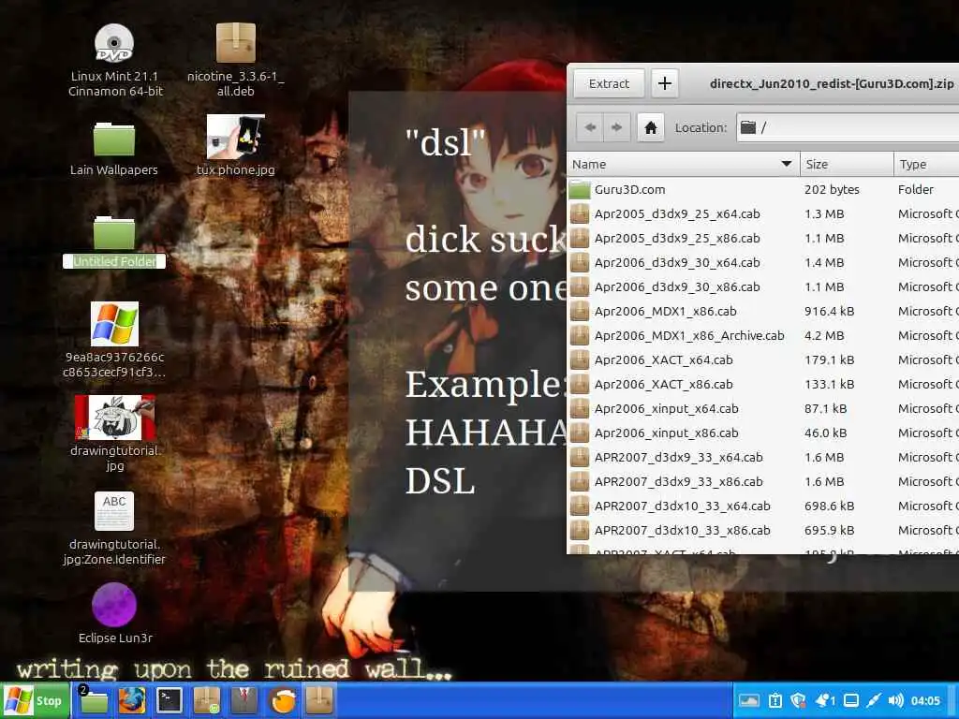This screenshot has width=959, height=719.
Task: Select Lain Wallpapers folder on desktop
Action: tap(114, 139)
